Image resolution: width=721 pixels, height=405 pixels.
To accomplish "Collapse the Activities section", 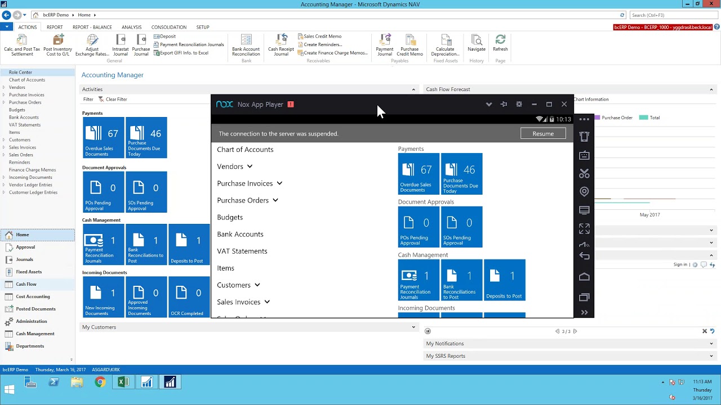I will (413, 89).
